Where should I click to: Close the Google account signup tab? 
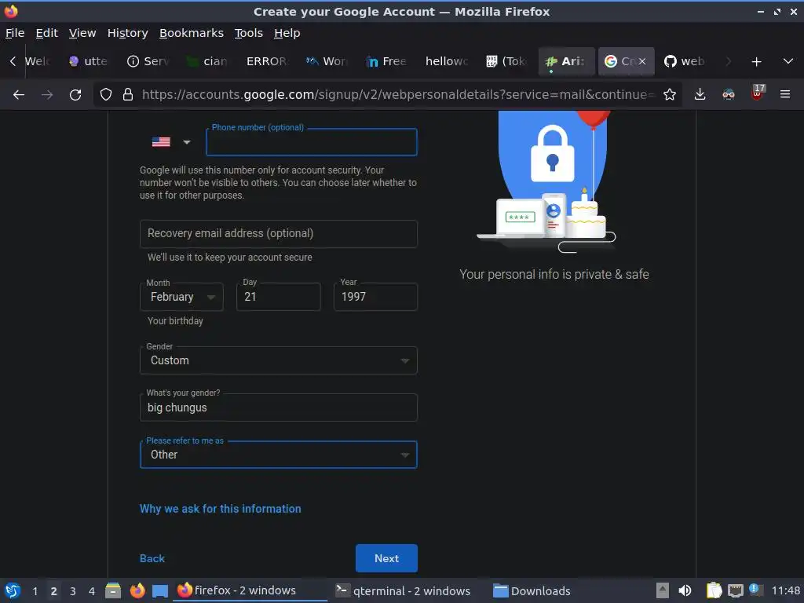point(642,61)
